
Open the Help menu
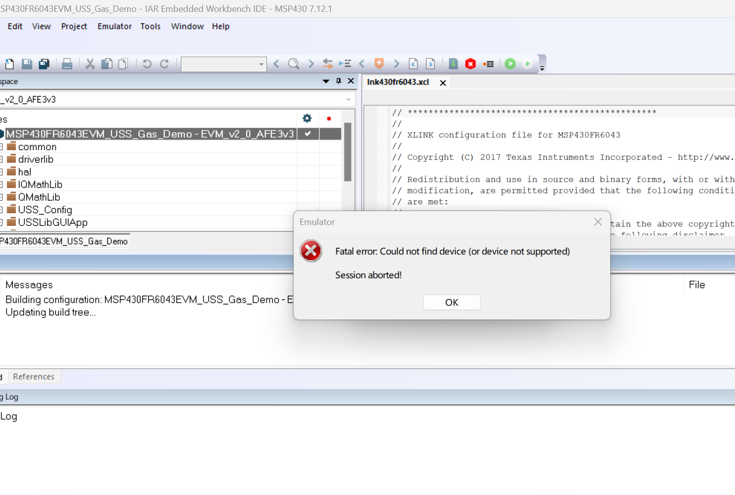[221, 26]
